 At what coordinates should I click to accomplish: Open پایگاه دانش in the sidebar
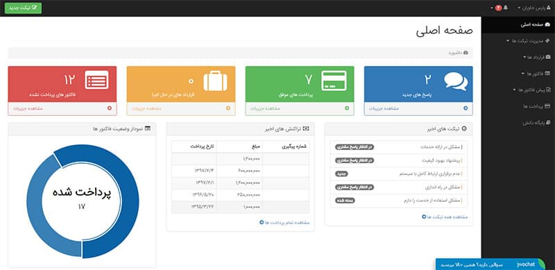click(x=536, y=123)
